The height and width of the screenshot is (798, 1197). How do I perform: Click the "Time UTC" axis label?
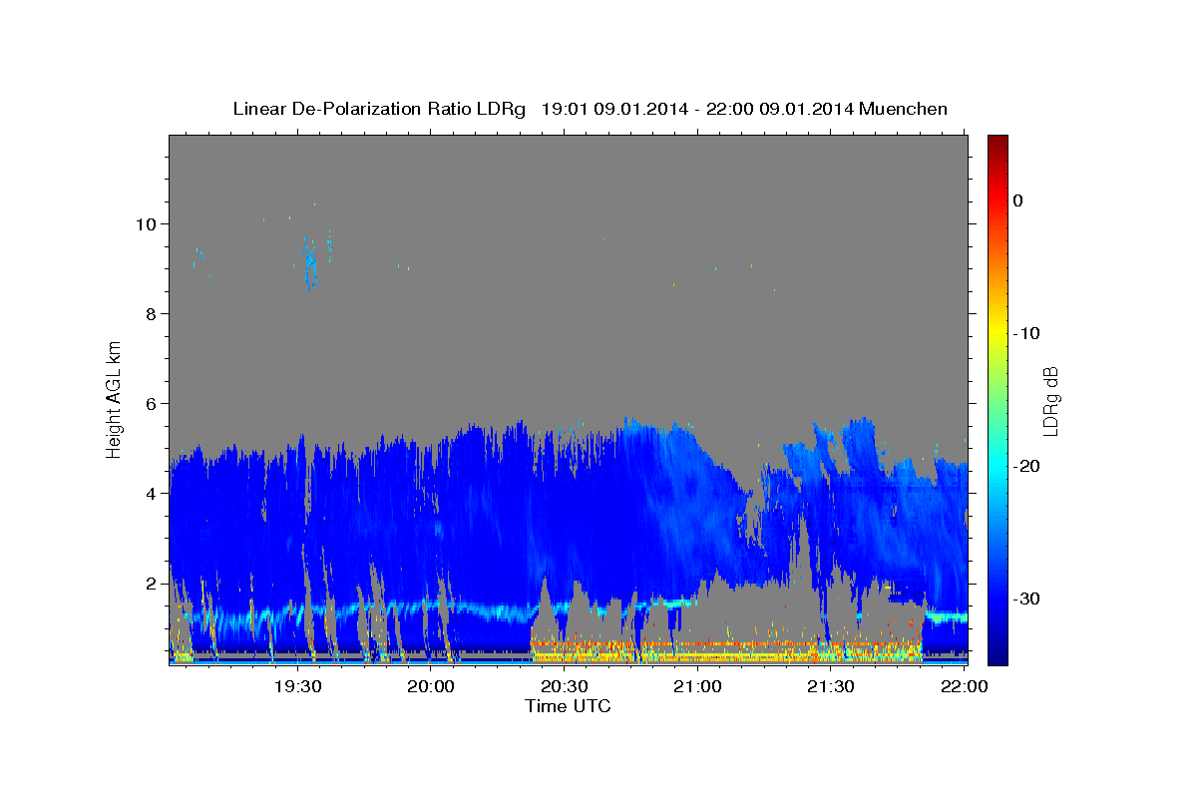(x=568, y=706)
